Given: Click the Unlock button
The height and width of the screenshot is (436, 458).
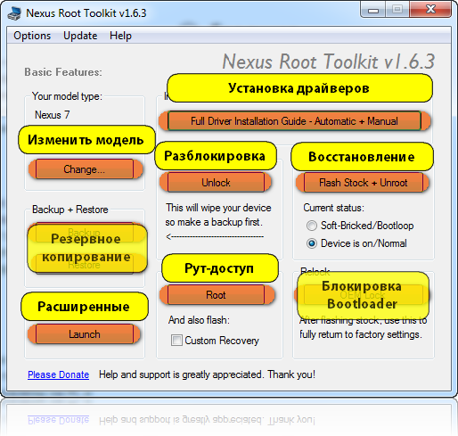Looking at the screenshot, I should [216, 182].
